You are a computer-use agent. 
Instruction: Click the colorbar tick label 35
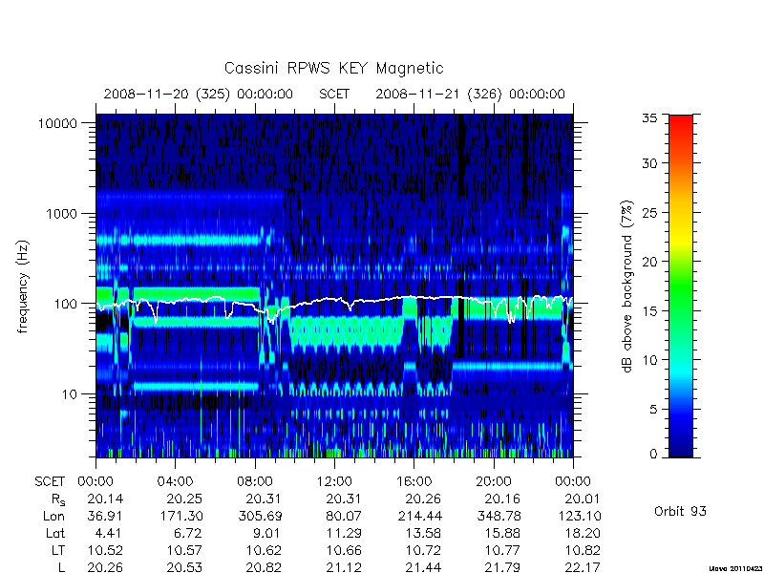coord(649,118)
